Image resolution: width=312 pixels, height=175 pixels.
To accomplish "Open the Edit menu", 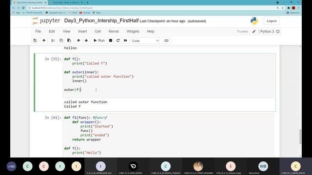I will point(52,31).
